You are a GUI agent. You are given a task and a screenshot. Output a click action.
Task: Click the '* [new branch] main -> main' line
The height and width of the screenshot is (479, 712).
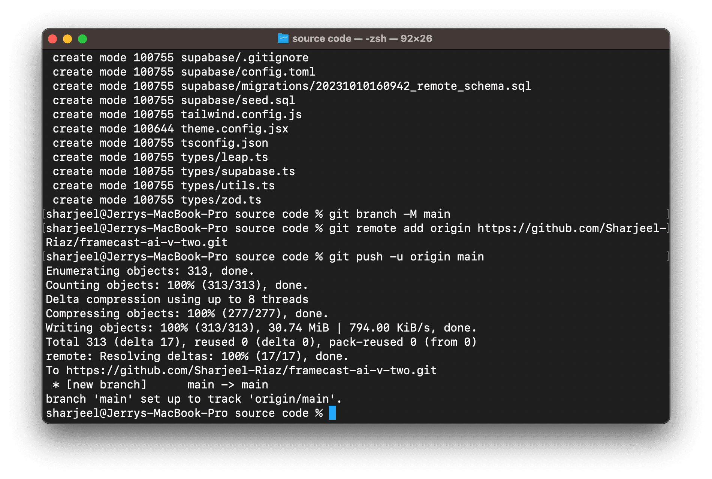tap(160, 385)
